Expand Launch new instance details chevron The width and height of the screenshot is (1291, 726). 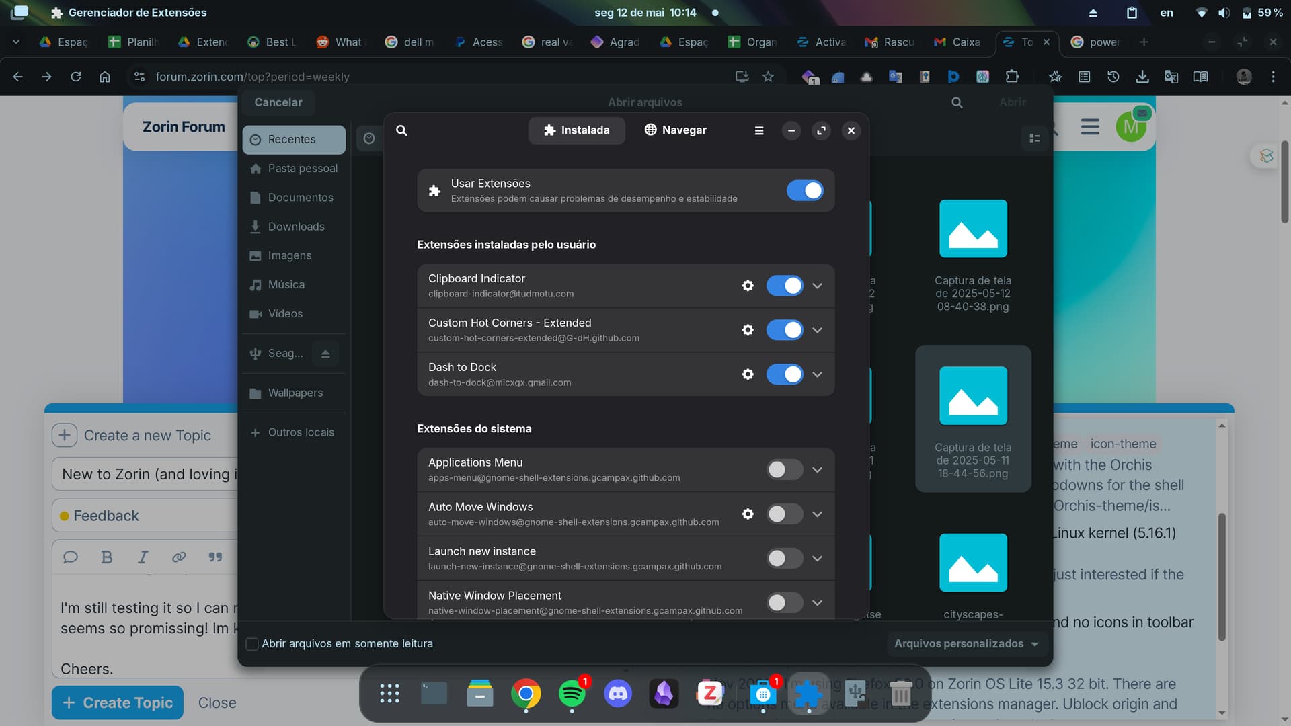[817, 559]
